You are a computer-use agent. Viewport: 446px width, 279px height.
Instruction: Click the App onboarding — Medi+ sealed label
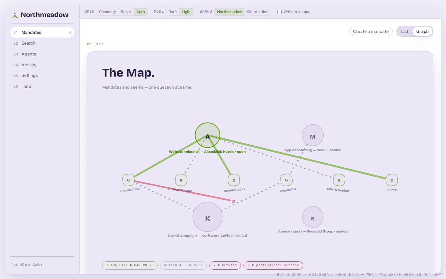(313, 150)
